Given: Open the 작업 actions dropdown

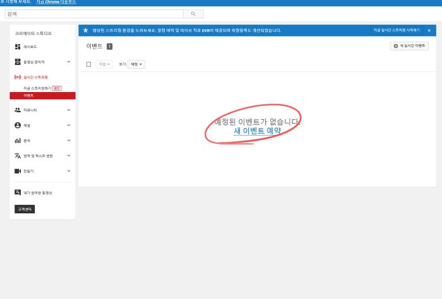Looking at the screenshot, I should point(104,64).
